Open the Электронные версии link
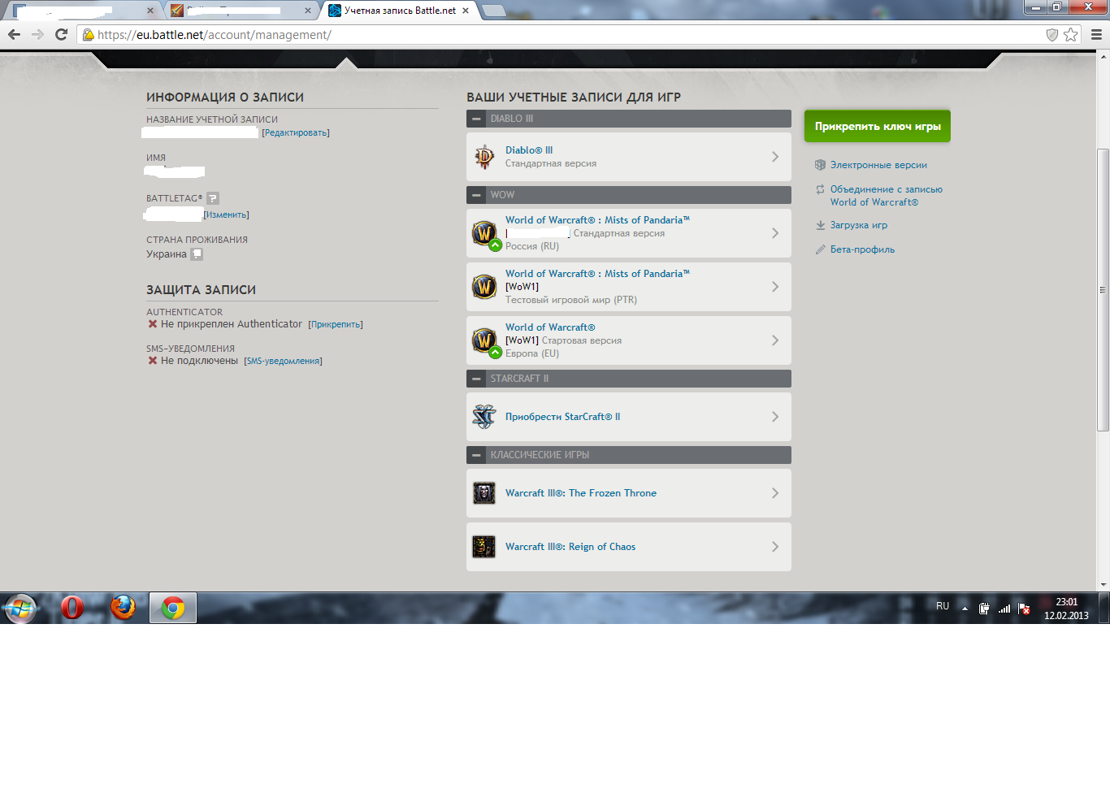This screenshot has height=793, width=1110. coord(878,165)
